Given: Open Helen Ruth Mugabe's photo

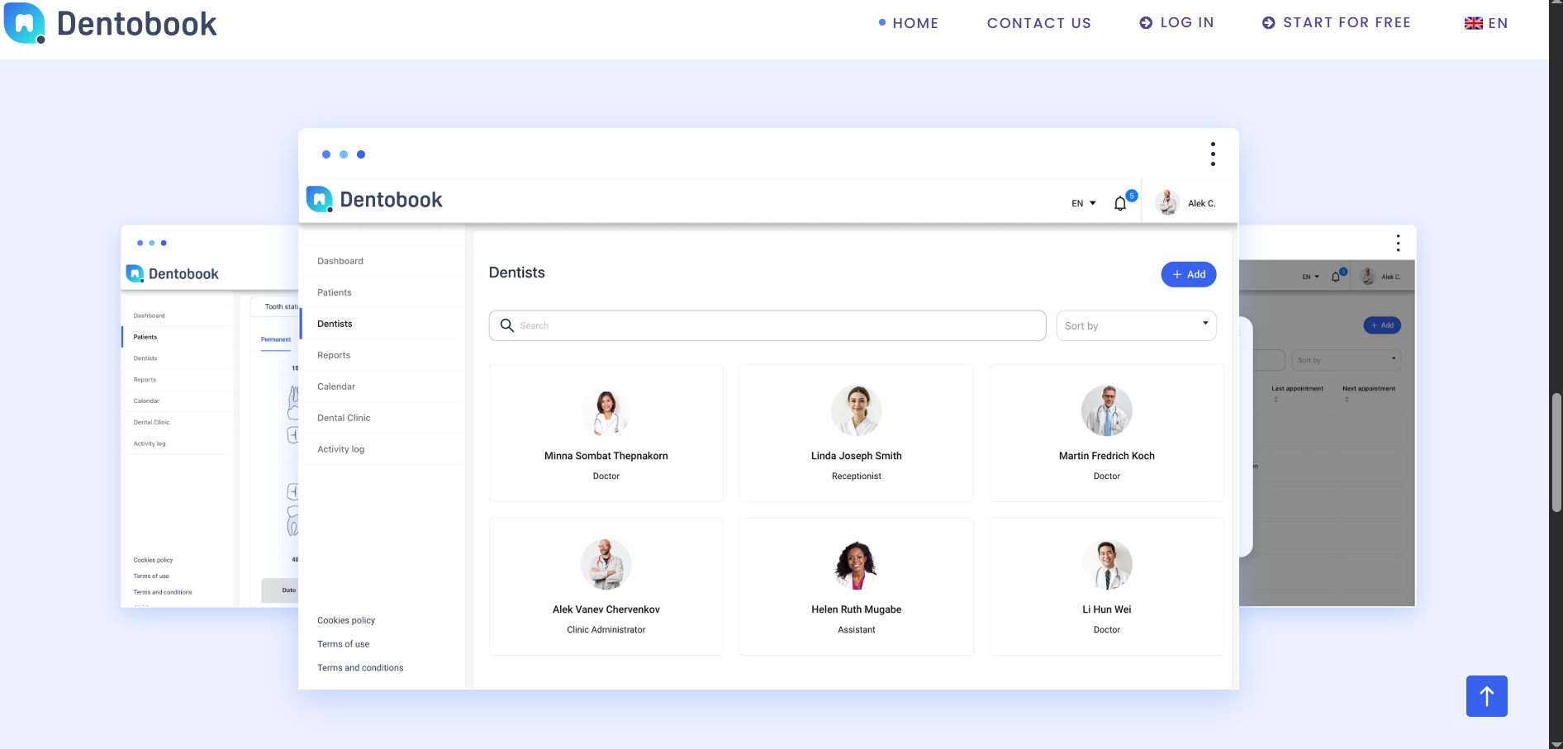Looking at the screenshot, I should (857, 565).
